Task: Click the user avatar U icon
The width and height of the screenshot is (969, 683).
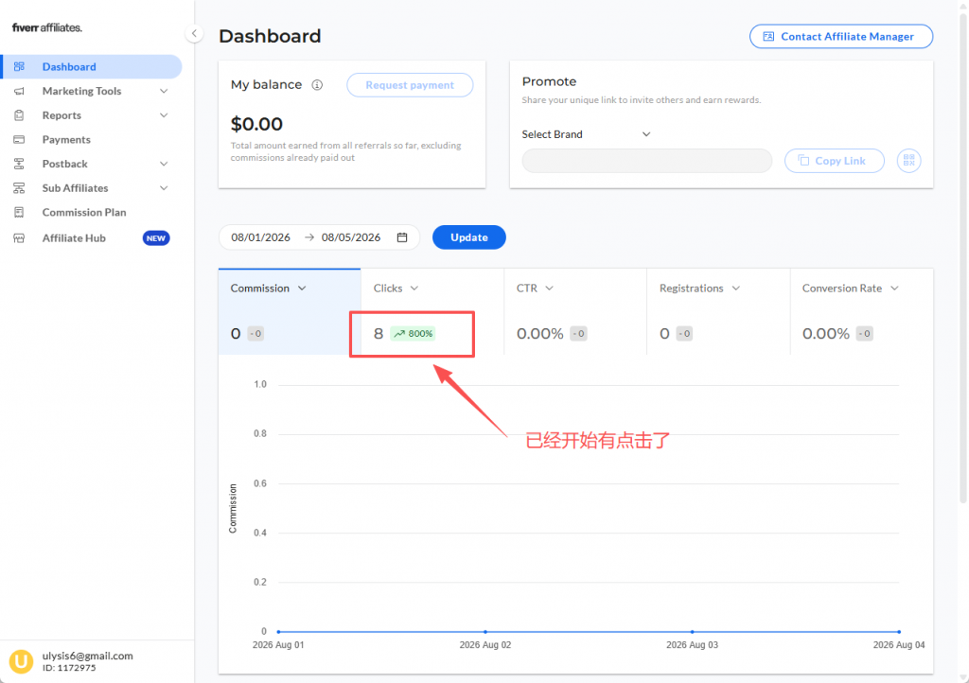Action: [21, 661]
